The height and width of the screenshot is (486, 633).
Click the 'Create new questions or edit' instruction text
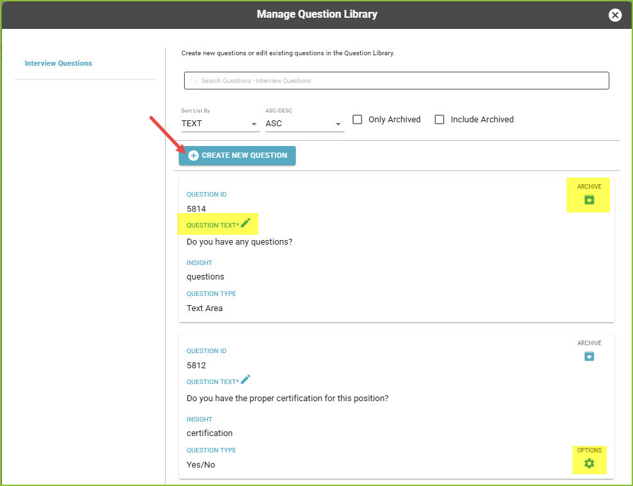[288, 53]
